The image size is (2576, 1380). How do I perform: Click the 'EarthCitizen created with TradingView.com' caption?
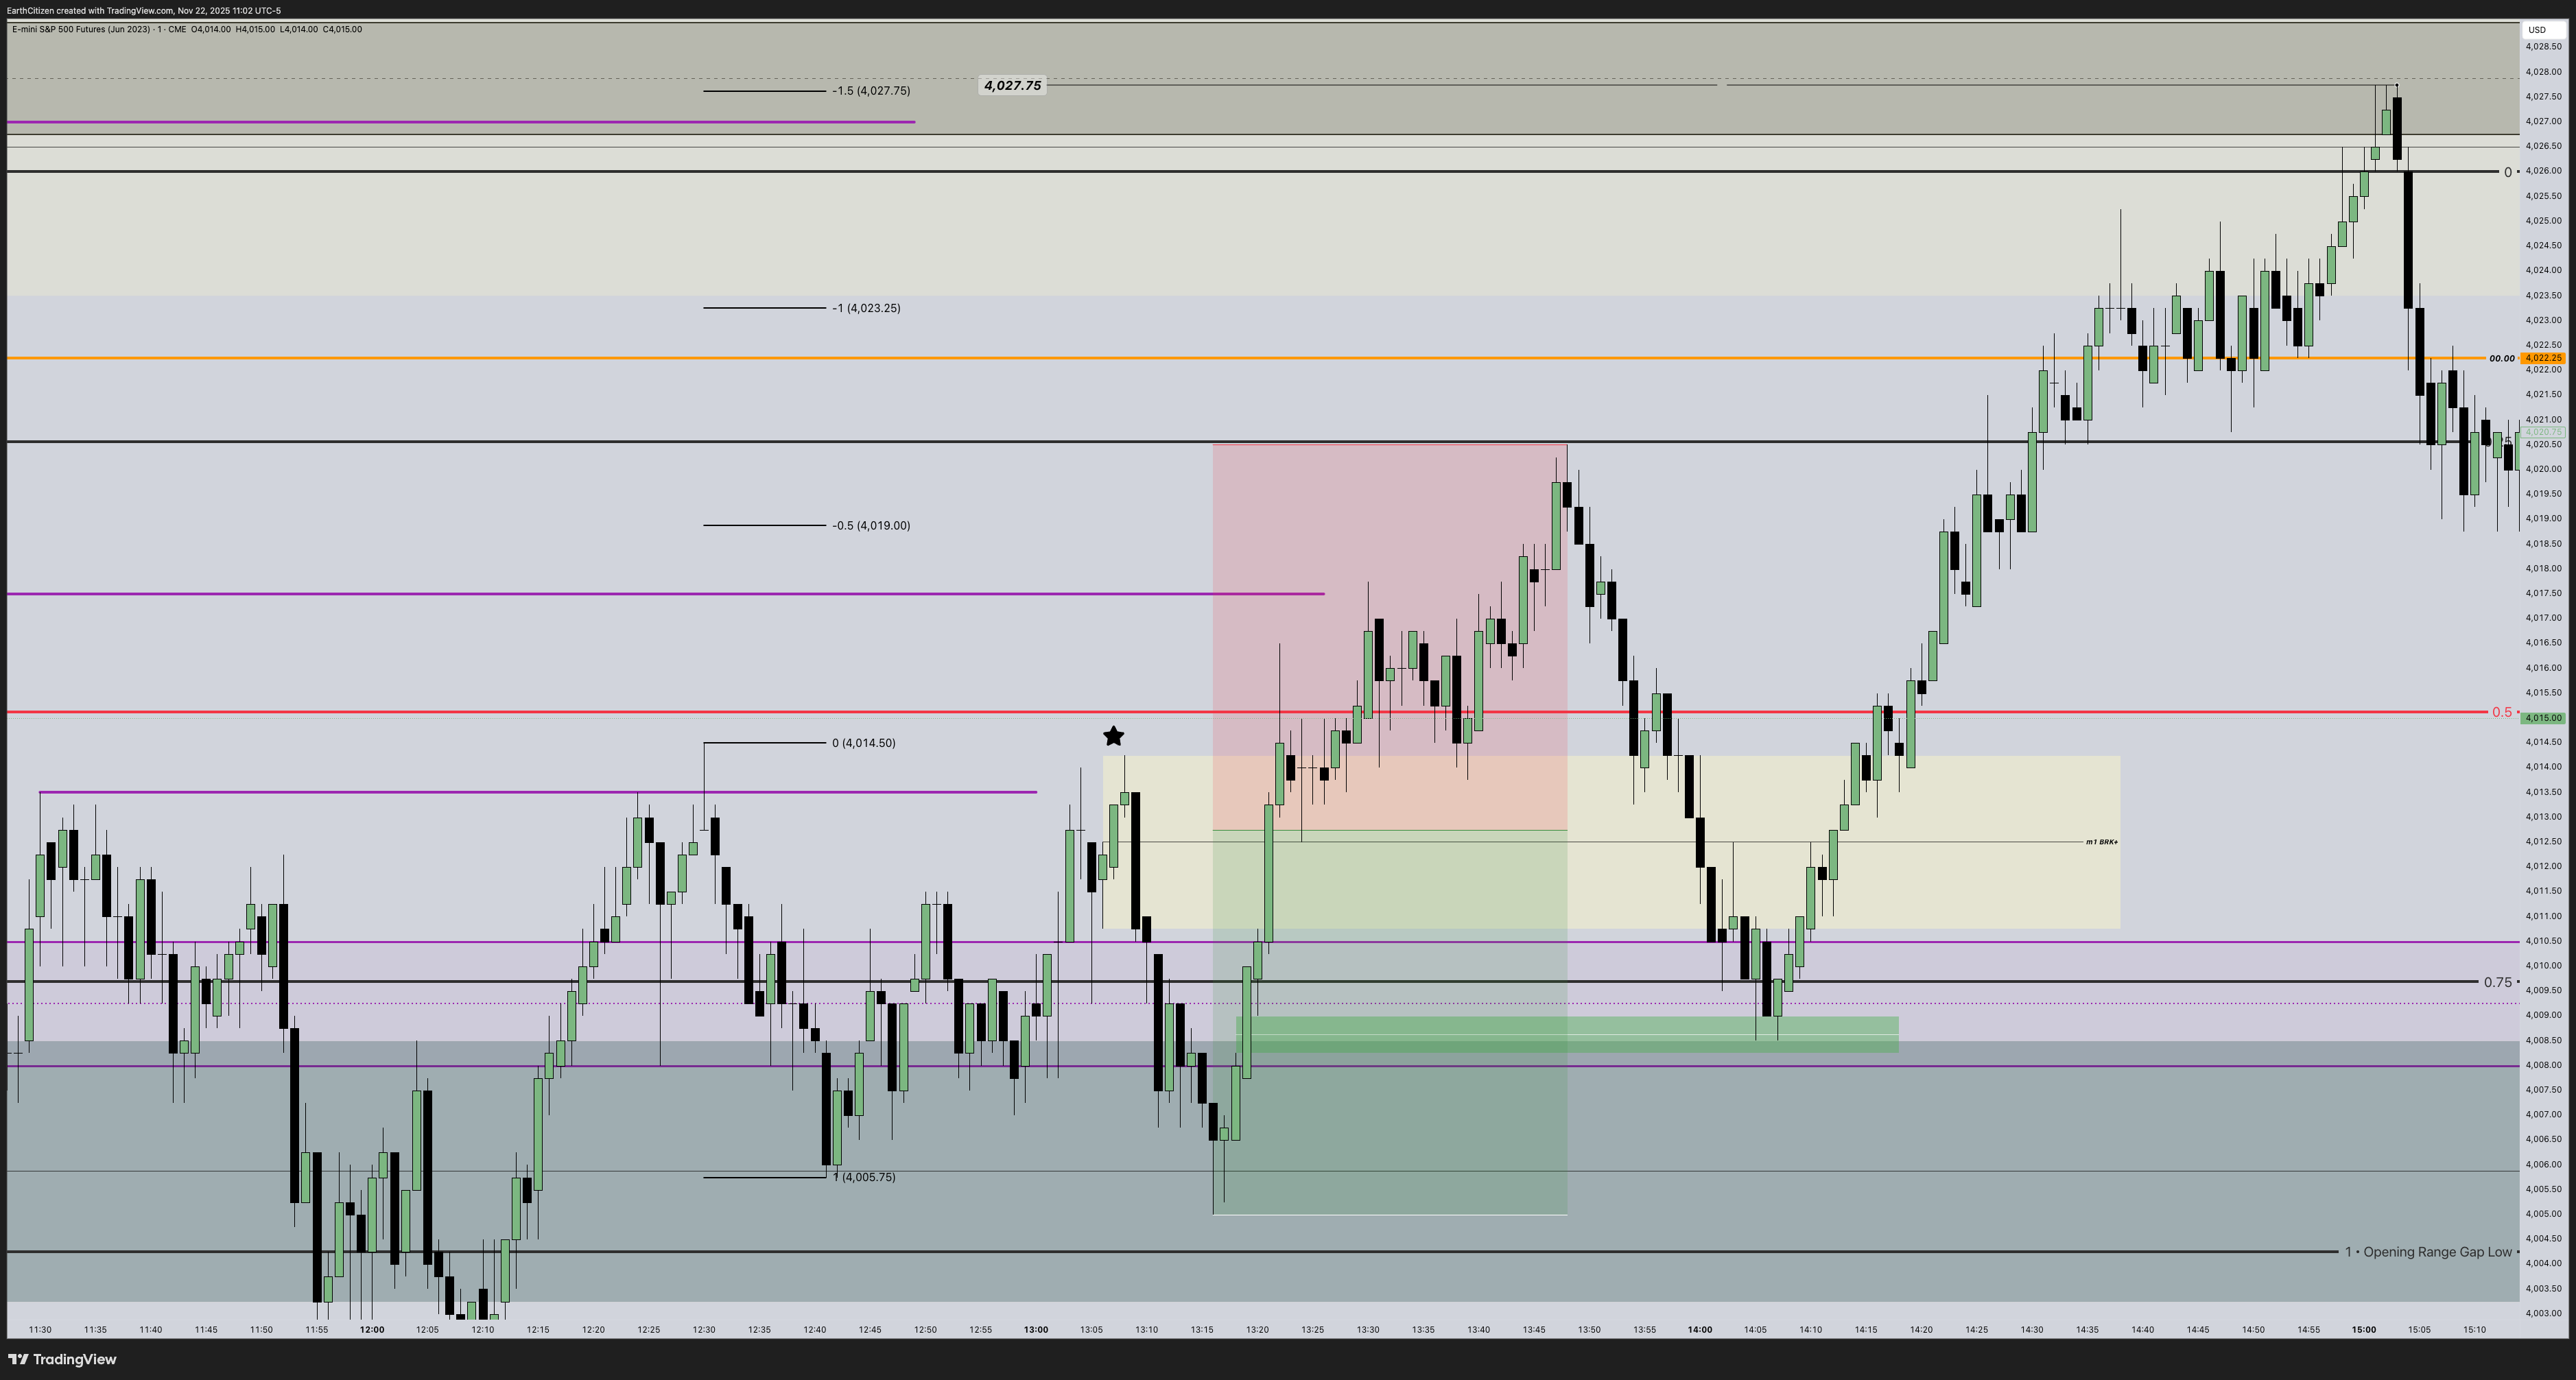tap(89, 11)
